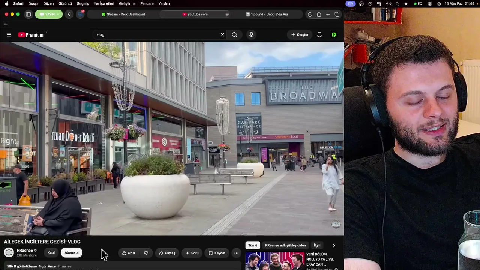Open the green YAYIN dropdown
Screen dimensions: 480x270
(49, 14)
